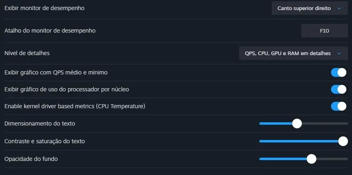Click the "Opacidade do fundo" label
Viewport: 352px width, 175px height.
tap(31, 159)
